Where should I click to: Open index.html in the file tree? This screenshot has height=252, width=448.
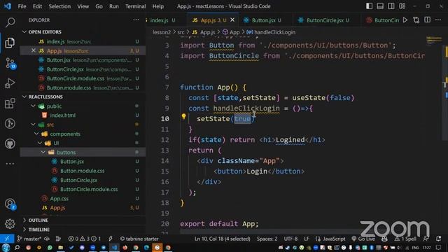[x=62, y=115]
